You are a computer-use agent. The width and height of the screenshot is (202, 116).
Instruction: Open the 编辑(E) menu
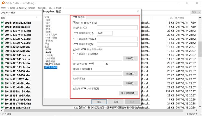coord(14,8)
